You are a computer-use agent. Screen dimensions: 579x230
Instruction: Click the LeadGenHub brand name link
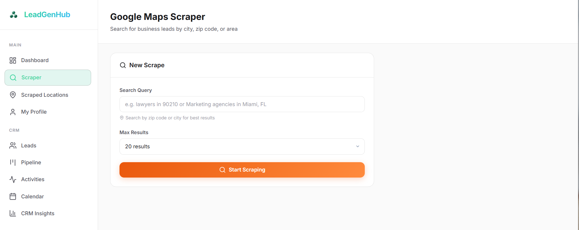pyautogui.click(x=47, y=14)
